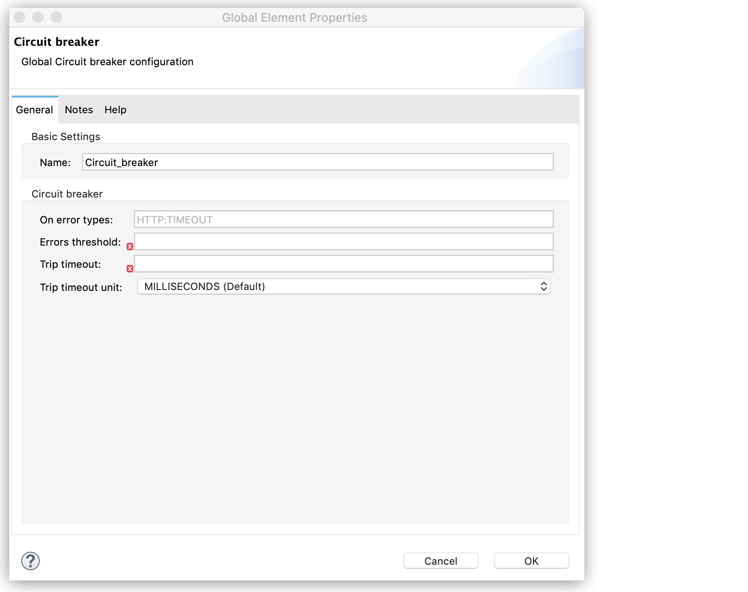The height and width of the screenshot is (592, 748).
Task: Click the 'Errors threshold:' label text
Action: click(80, 242)
